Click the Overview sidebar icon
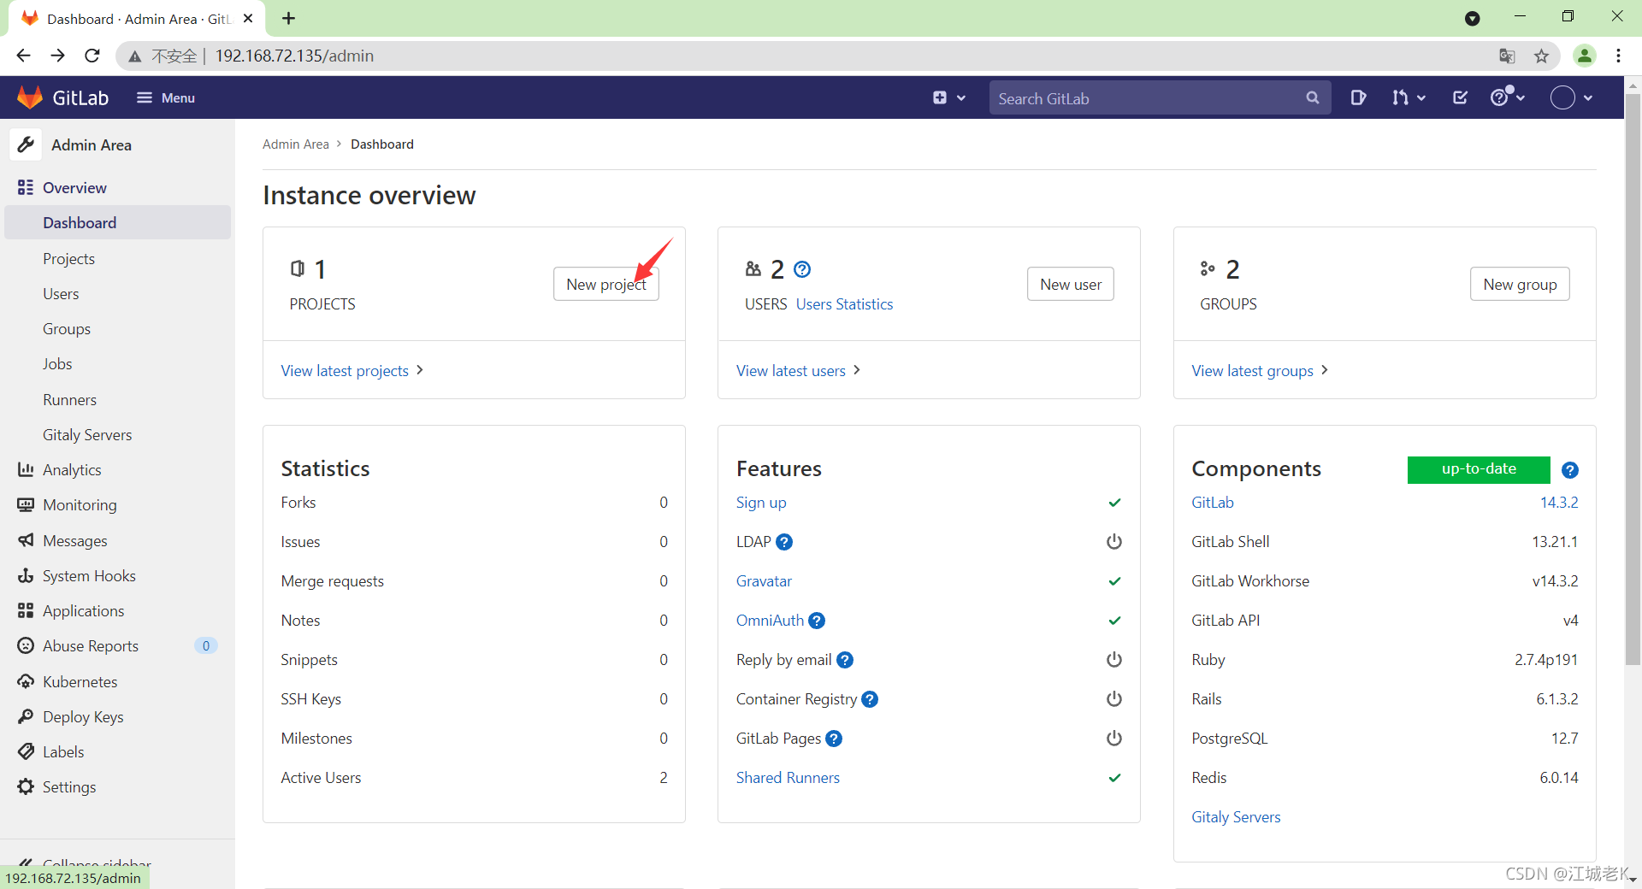This screenshot has height=889, width=1642. (x=26, y=187)
